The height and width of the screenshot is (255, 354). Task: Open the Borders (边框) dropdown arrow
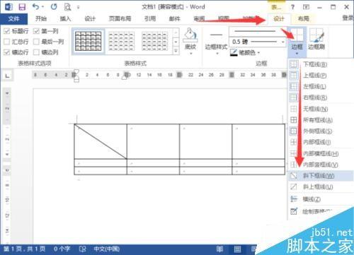click(x=297, y=54)
